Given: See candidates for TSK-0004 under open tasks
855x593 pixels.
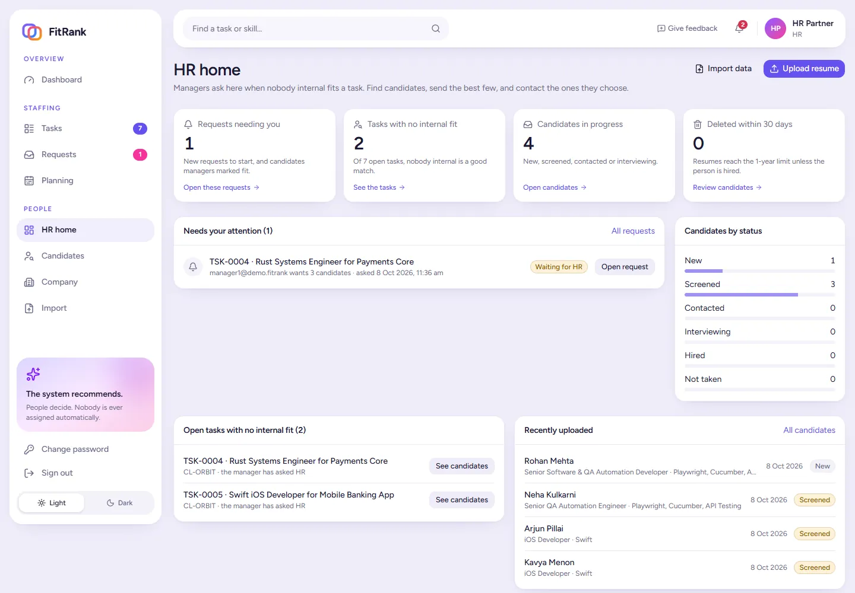Looking at the screenshot, I should click(462, 466).
